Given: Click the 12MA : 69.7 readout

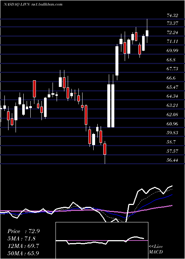Looking at the screenshot, I should click(x=23, y=246).
